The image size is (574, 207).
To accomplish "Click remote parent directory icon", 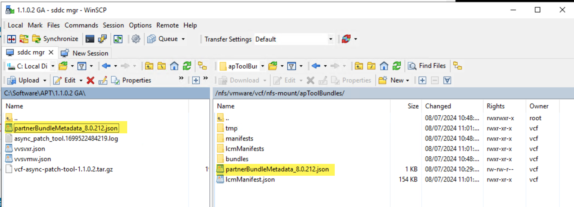I will click(359, 66).
